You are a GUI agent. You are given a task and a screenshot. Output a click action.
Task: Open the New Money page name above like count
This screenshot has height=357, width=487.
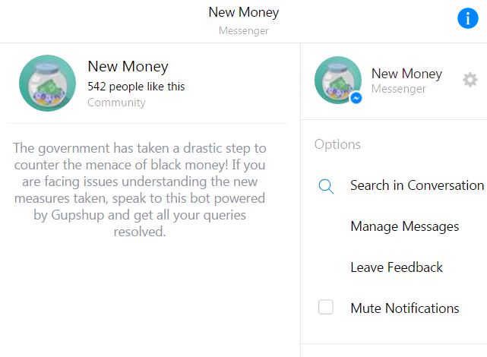click(128, 67)
